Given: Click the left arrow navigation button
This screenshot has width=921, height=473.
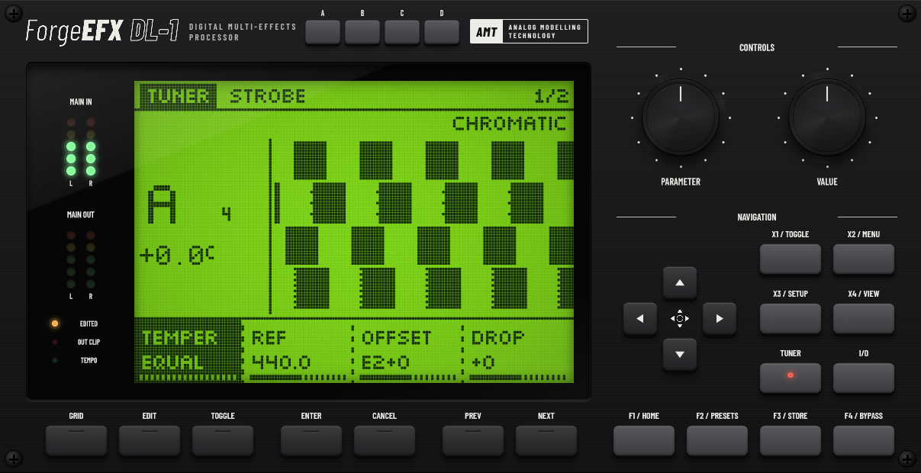Looking at the screenshot, I should (640, 318).
